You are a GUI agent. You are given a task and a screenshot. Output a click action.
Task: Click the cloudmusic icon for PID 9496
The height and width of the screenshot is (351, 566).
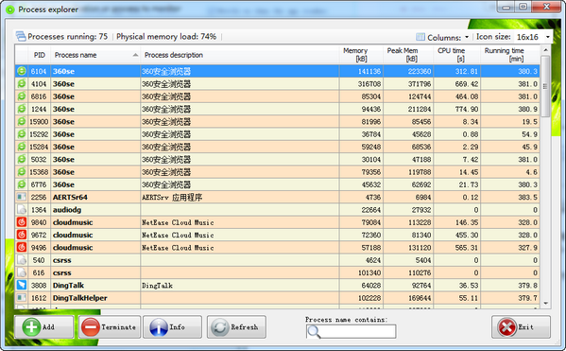pos(22,247)
